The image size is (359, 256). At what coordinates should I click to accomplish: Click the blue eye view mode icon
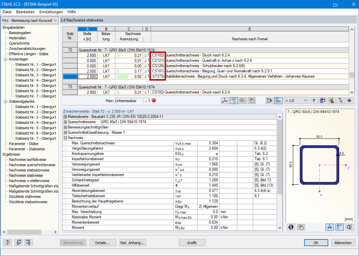click(349, 100)
